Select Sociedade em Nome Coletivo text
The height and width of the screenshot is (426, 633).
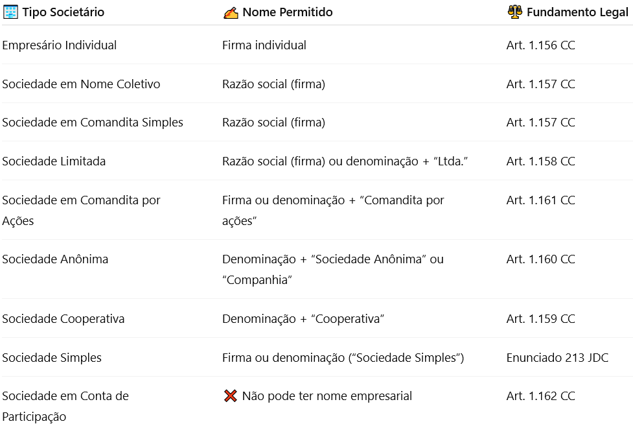[81, 84]
